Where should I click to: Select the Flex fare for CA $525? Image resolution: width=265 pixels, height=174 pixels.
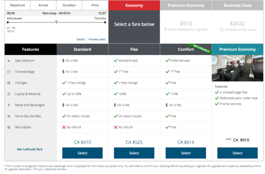pos(134,153)
